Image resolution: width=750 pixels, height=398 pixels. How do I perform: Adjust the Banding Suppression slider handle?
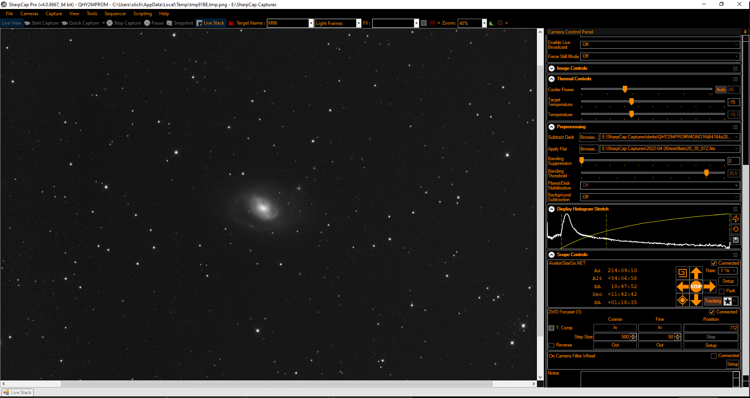tap(581, 160)
